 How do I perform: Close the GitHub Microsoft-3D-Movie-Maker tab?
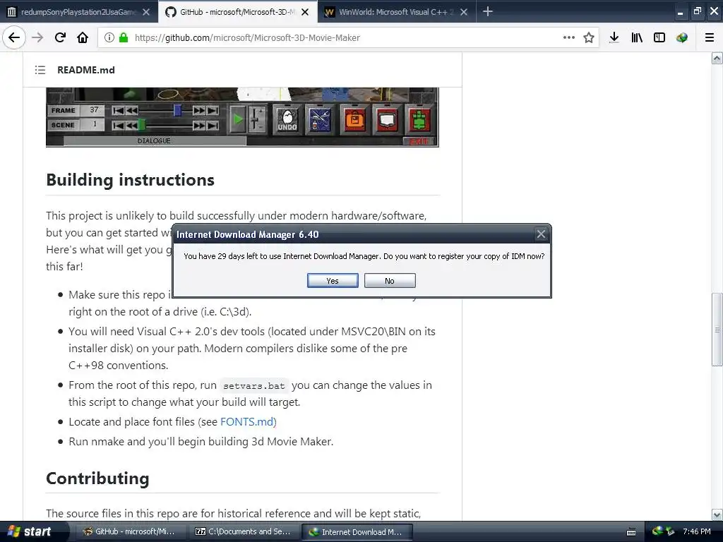tap(305, 12)
